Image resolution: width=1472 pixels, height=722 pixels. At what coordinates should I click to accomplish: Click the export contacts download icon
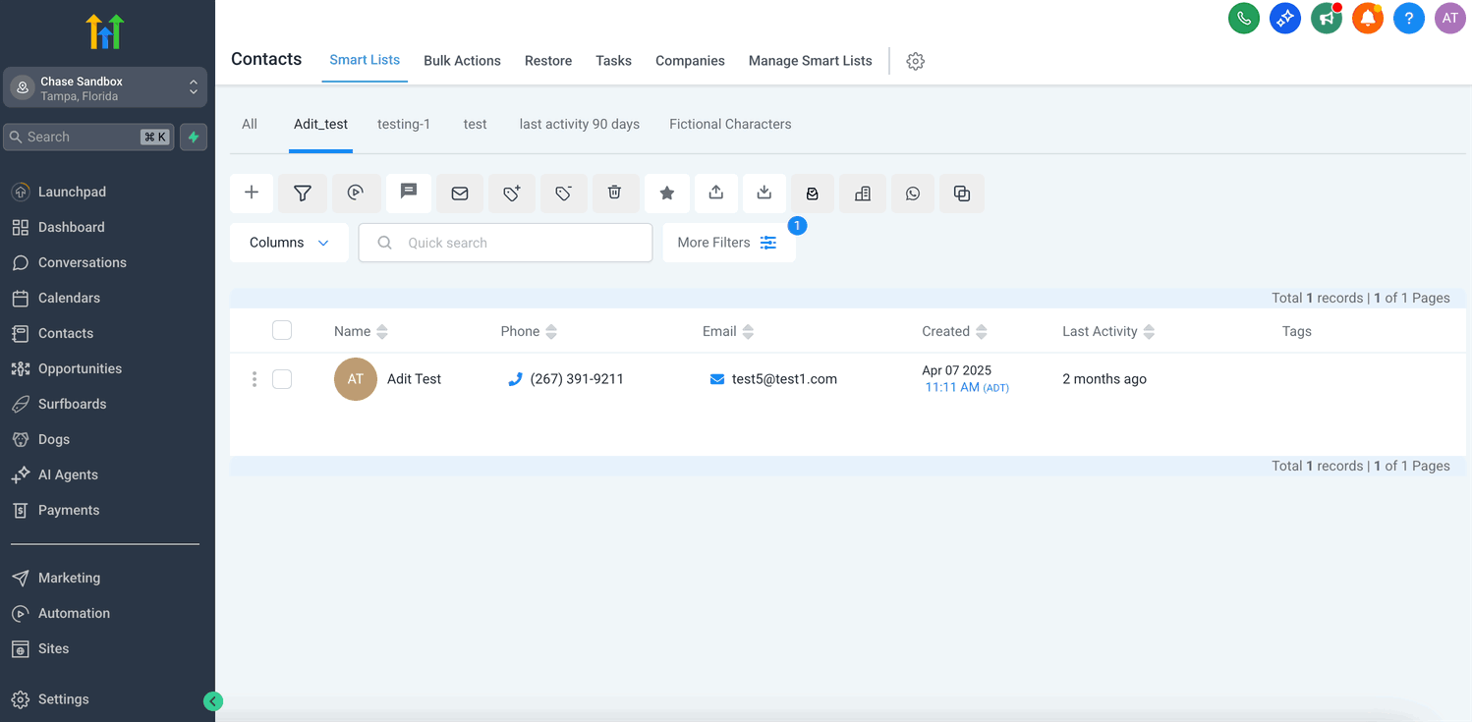tap(764, 194)
